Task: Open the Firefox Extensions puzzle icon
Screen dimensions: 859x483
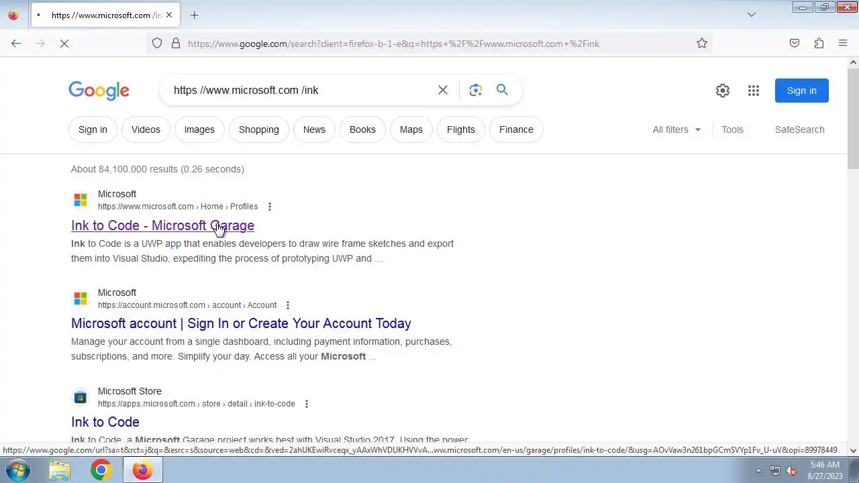Action: coord(819,44)
